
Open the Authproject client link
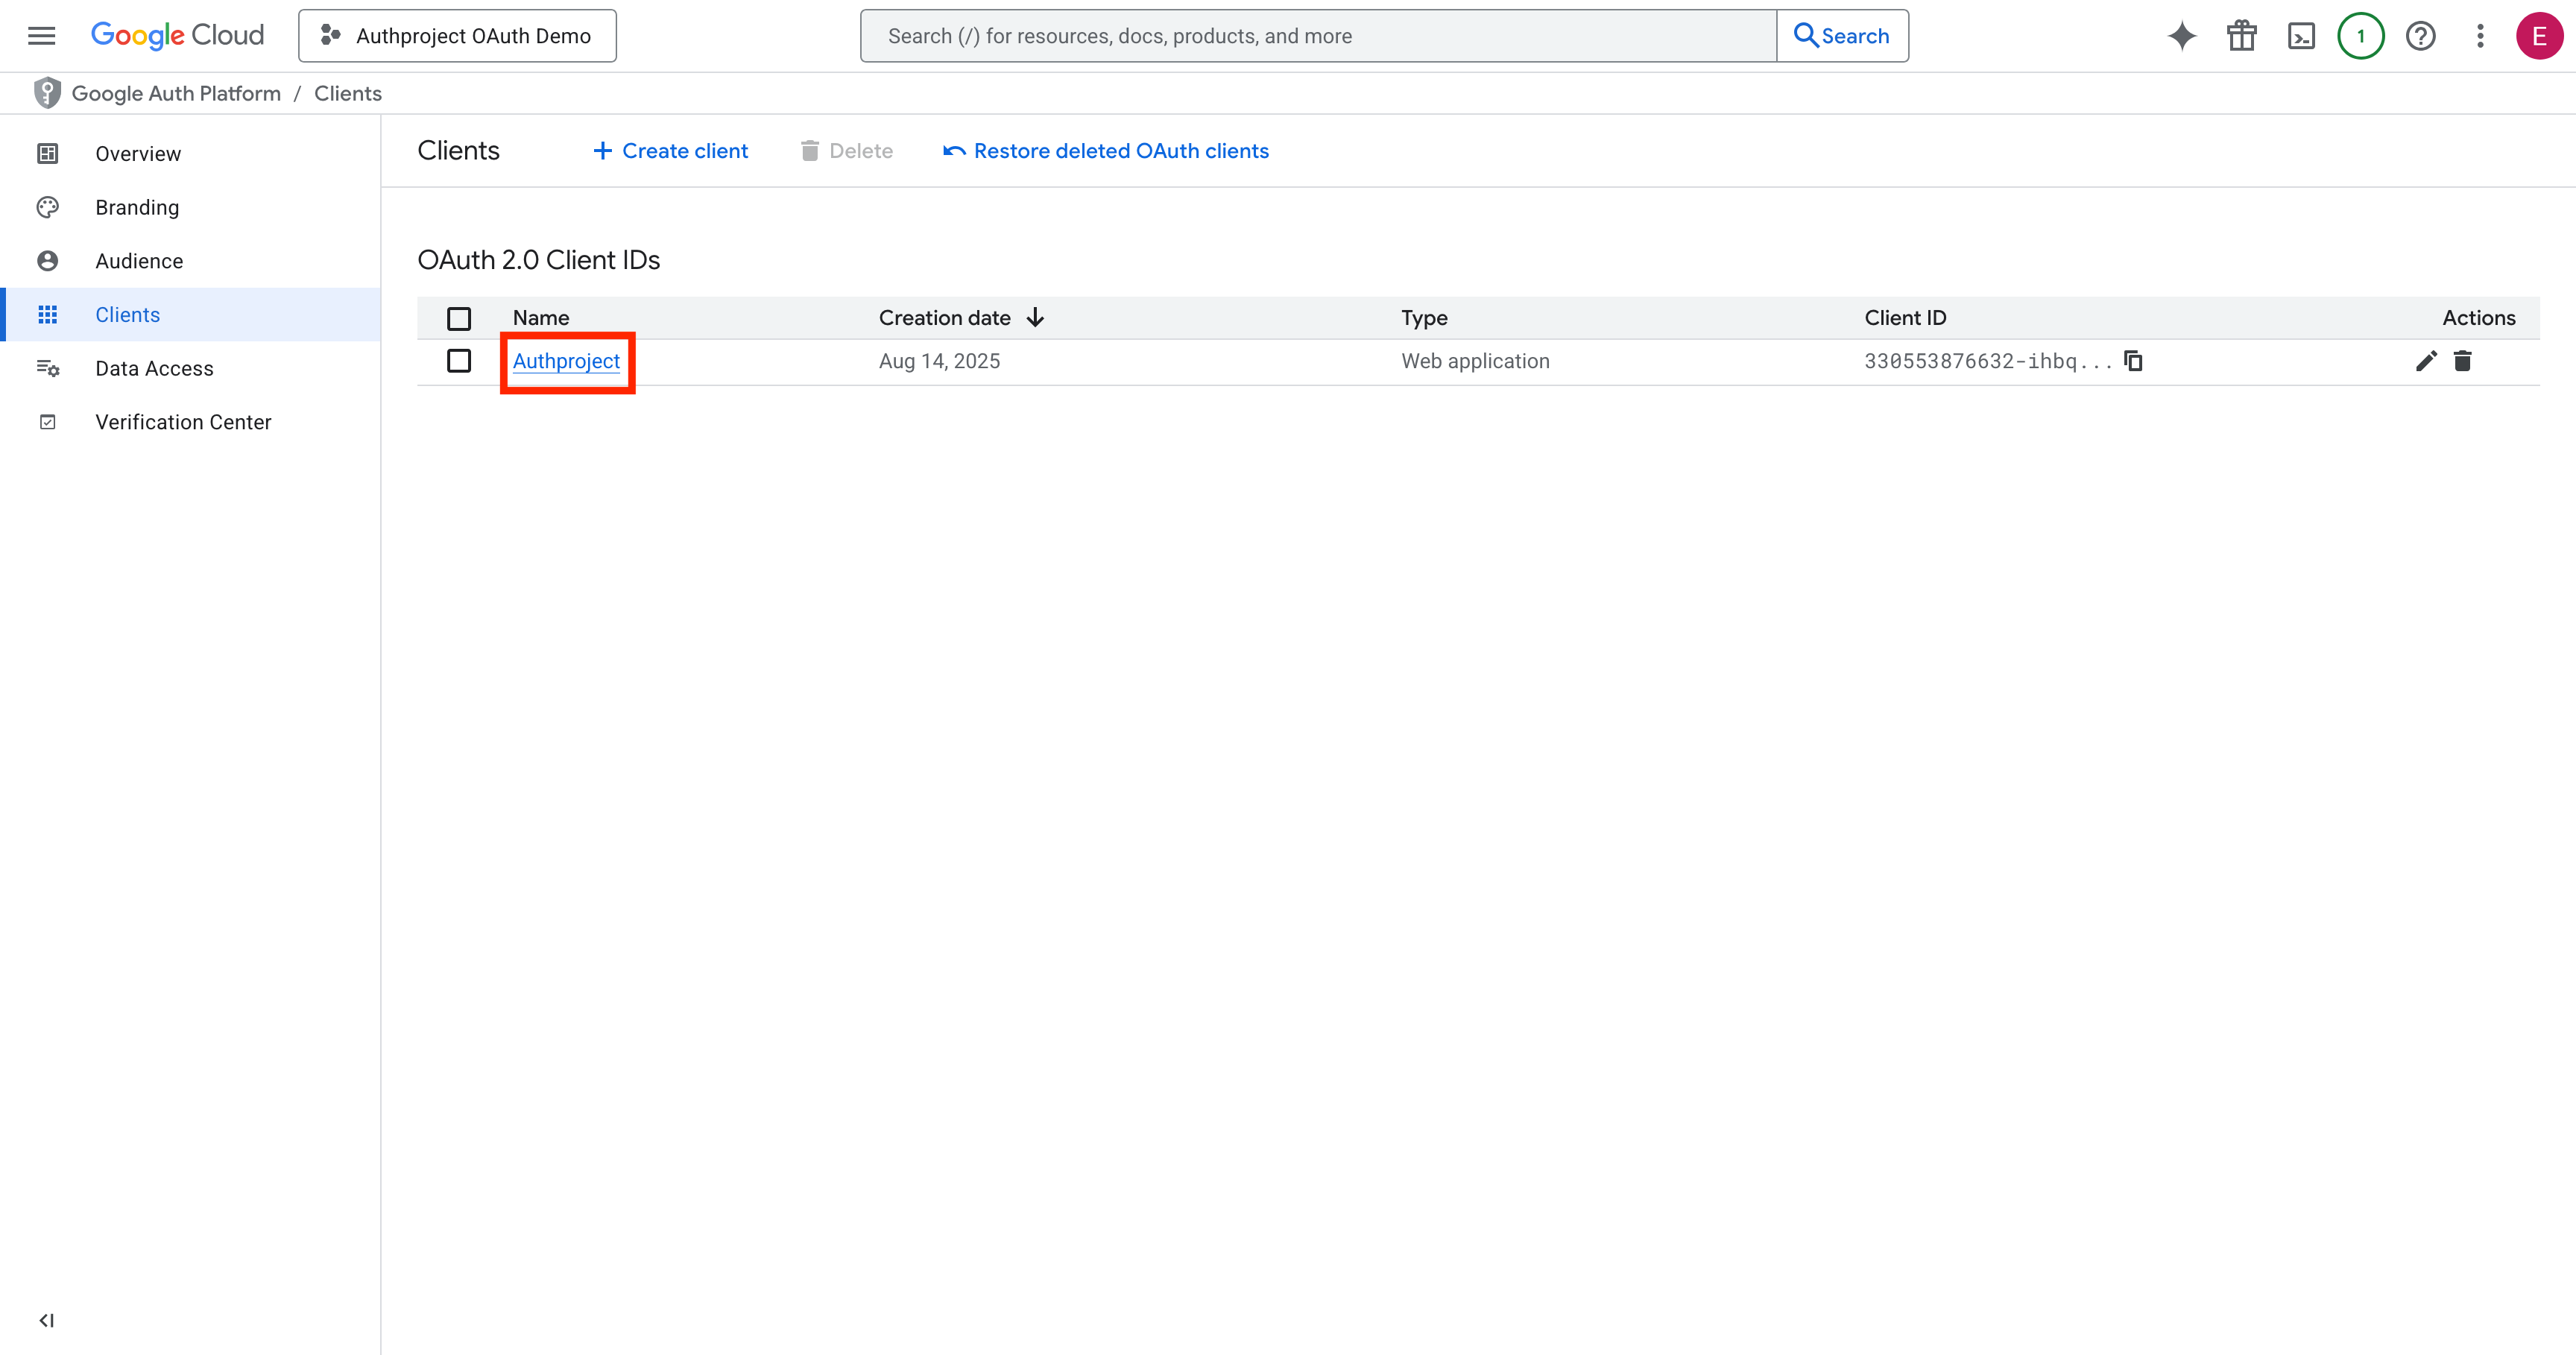(x=566, y=361)
